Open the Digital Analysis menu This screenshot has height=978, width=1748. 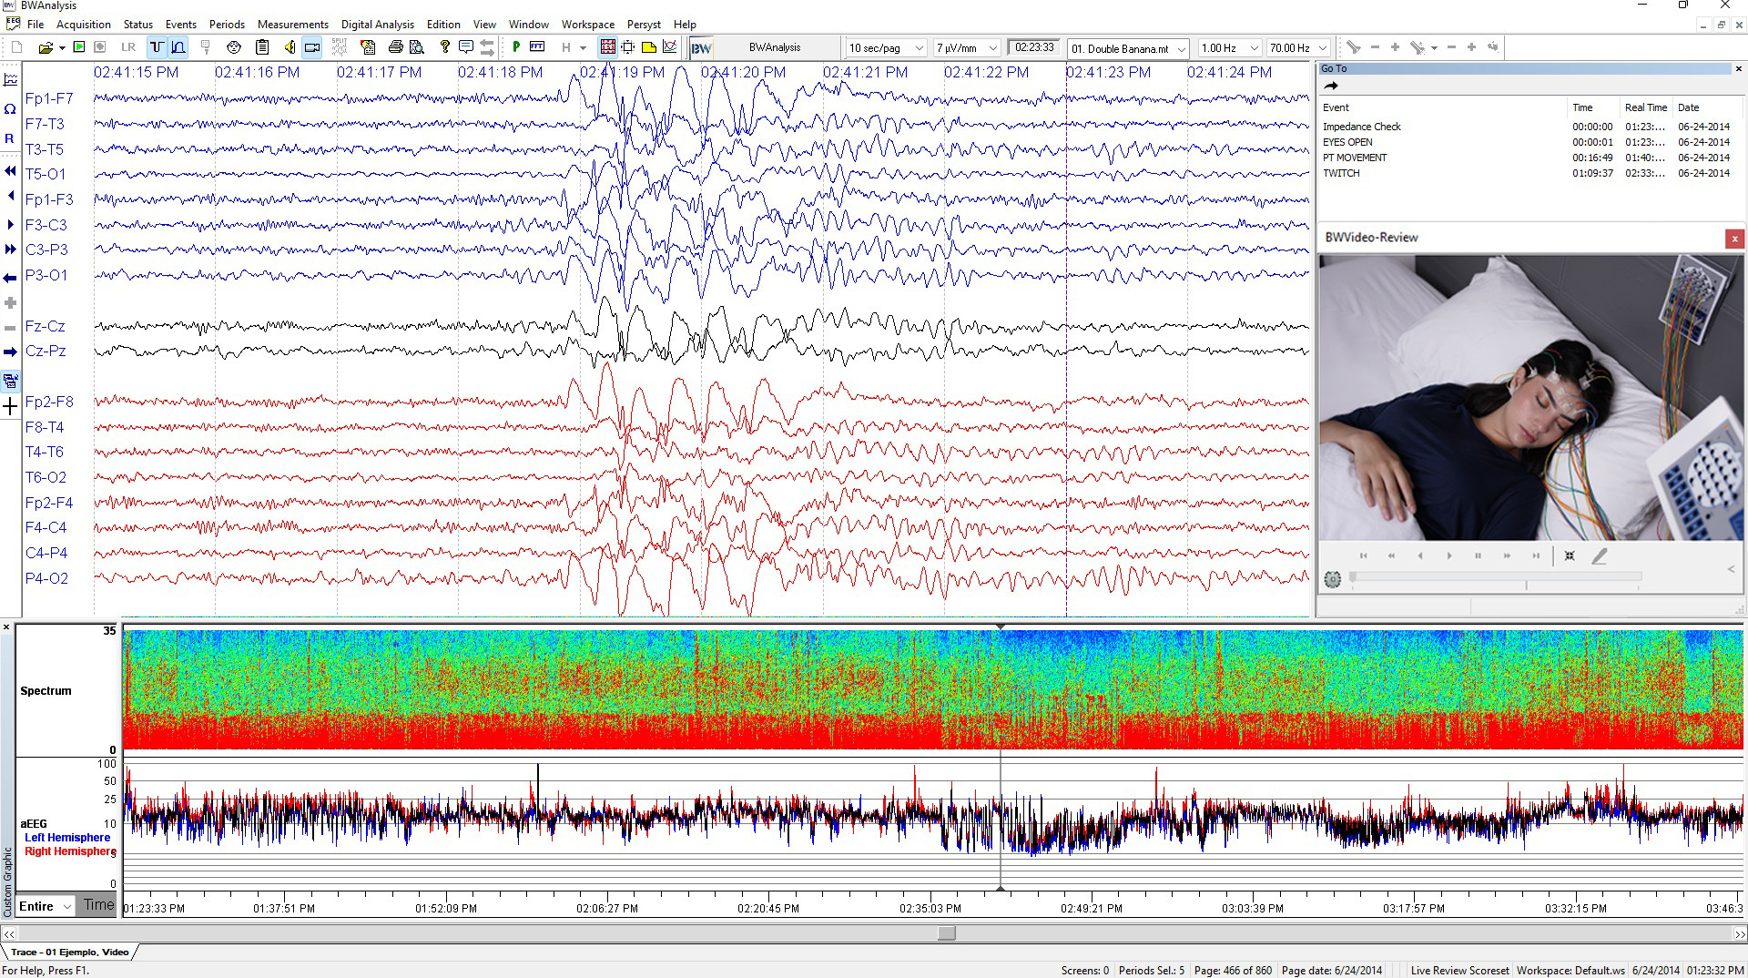coord(377,25)
